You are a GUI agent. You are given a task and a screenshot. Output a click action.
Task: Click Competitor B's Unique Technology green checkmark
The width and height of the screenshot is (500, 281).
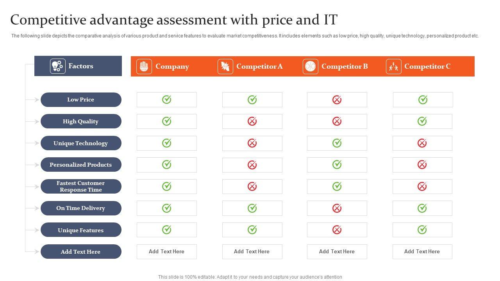coord(337,143)
